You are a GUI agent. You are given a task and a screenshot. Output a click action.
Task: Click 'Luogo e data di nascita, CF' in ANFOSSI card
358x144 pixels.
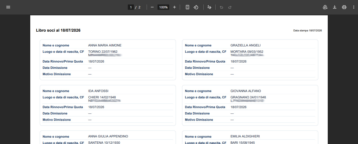click(x=63, y=97)
